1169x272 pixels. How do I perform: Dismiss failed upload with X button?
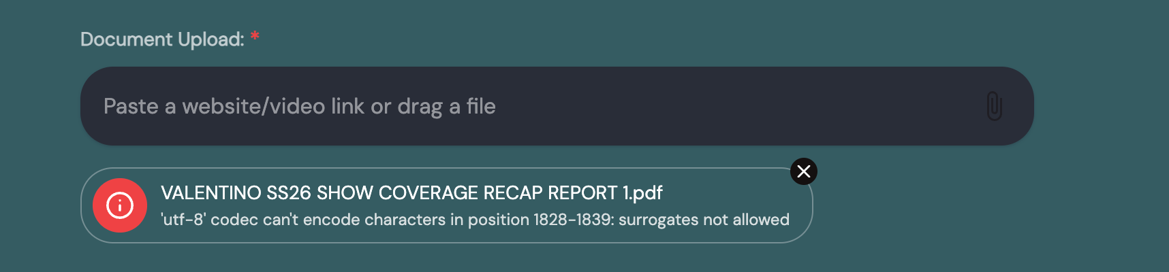pos(804,171)
